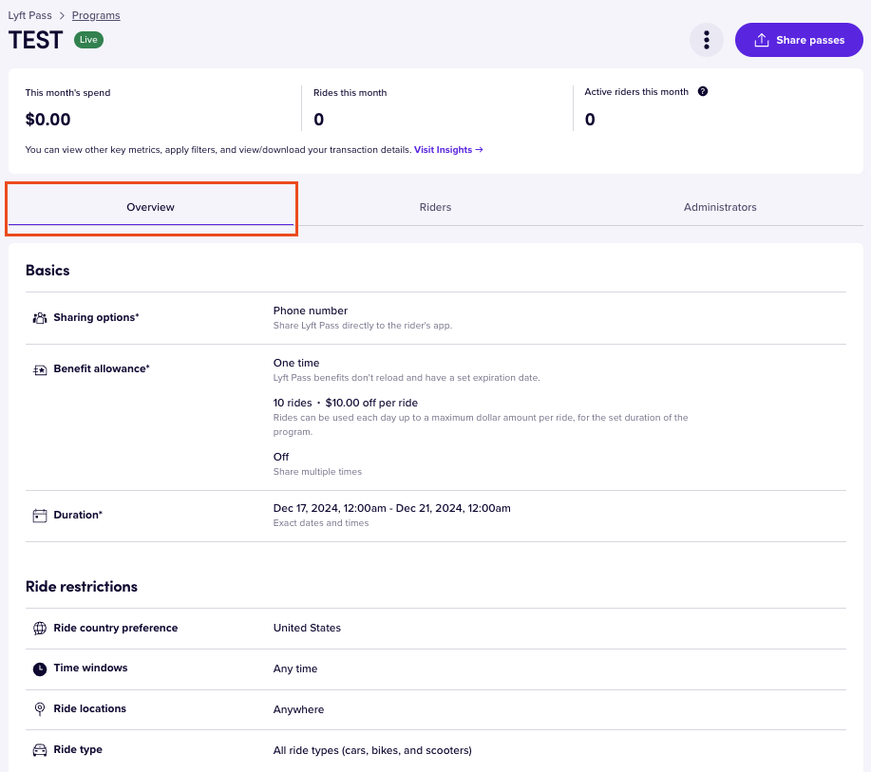The width and height of the screenshot is (871, 772).
Task: Click the 'Any time' time windows value
Action: [295, 669]
